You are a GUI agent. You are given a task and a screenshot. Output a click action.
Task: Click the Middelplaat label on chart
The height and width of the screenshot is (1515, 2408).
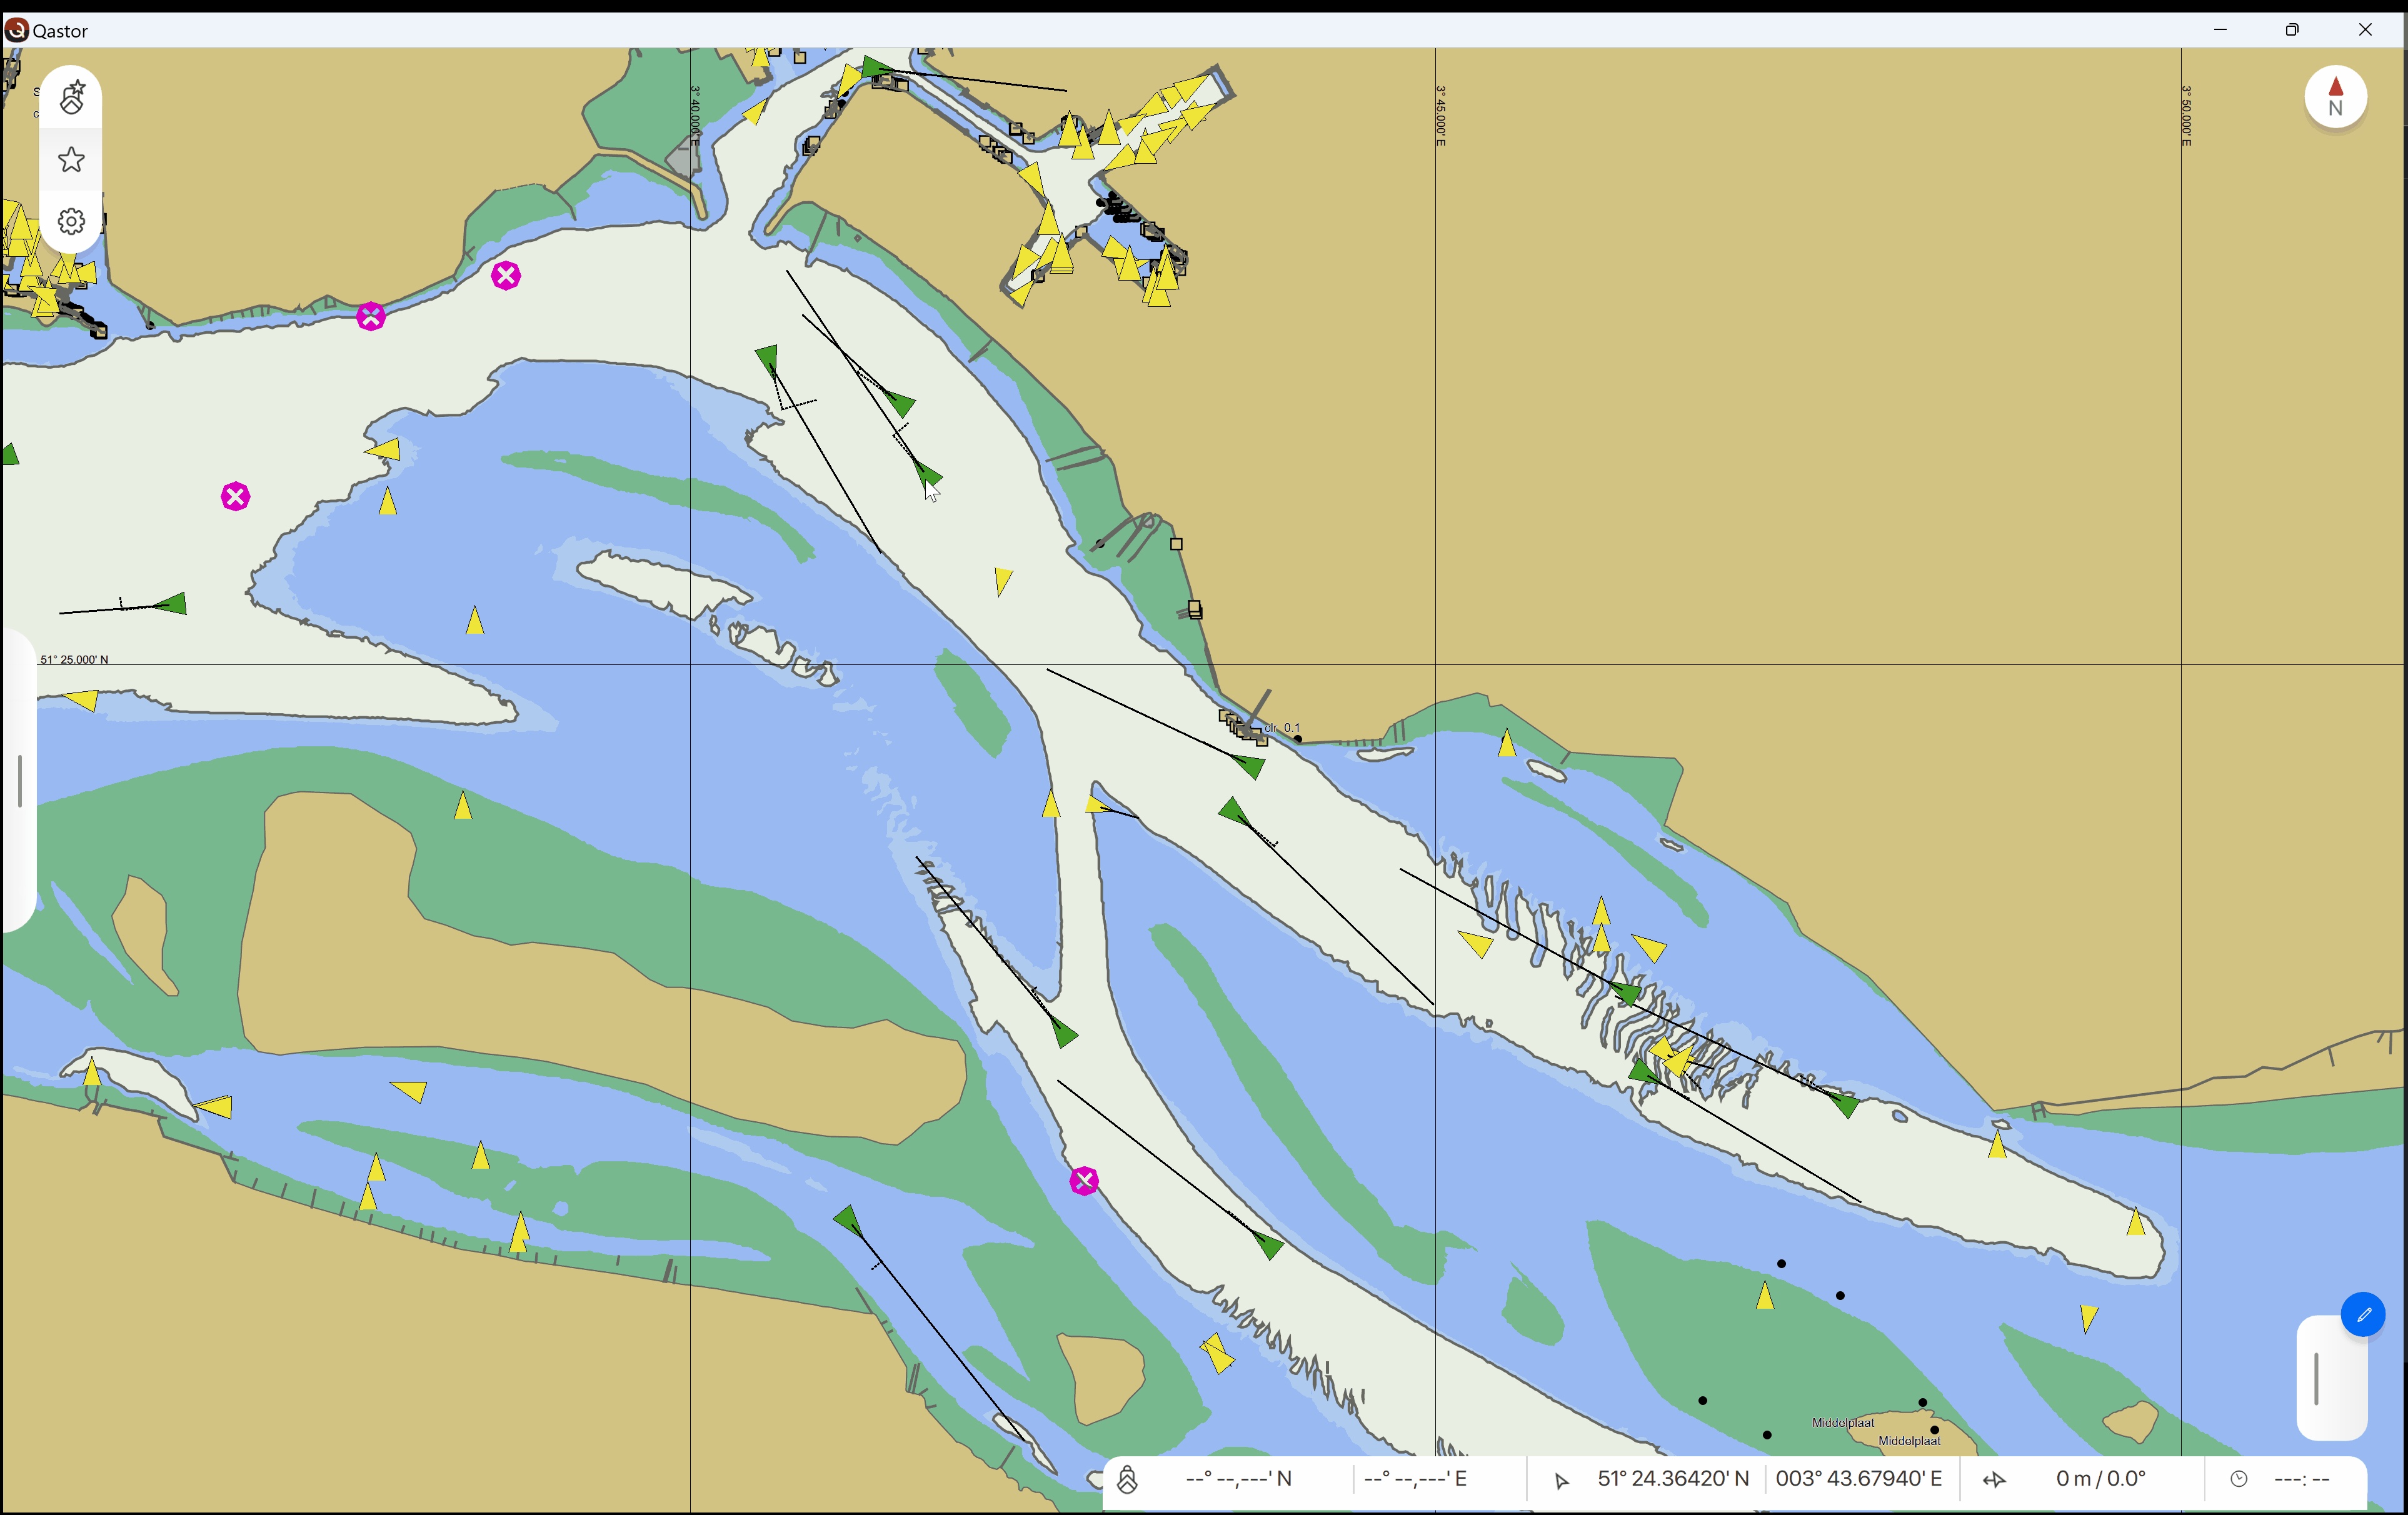(1843, 1422)
